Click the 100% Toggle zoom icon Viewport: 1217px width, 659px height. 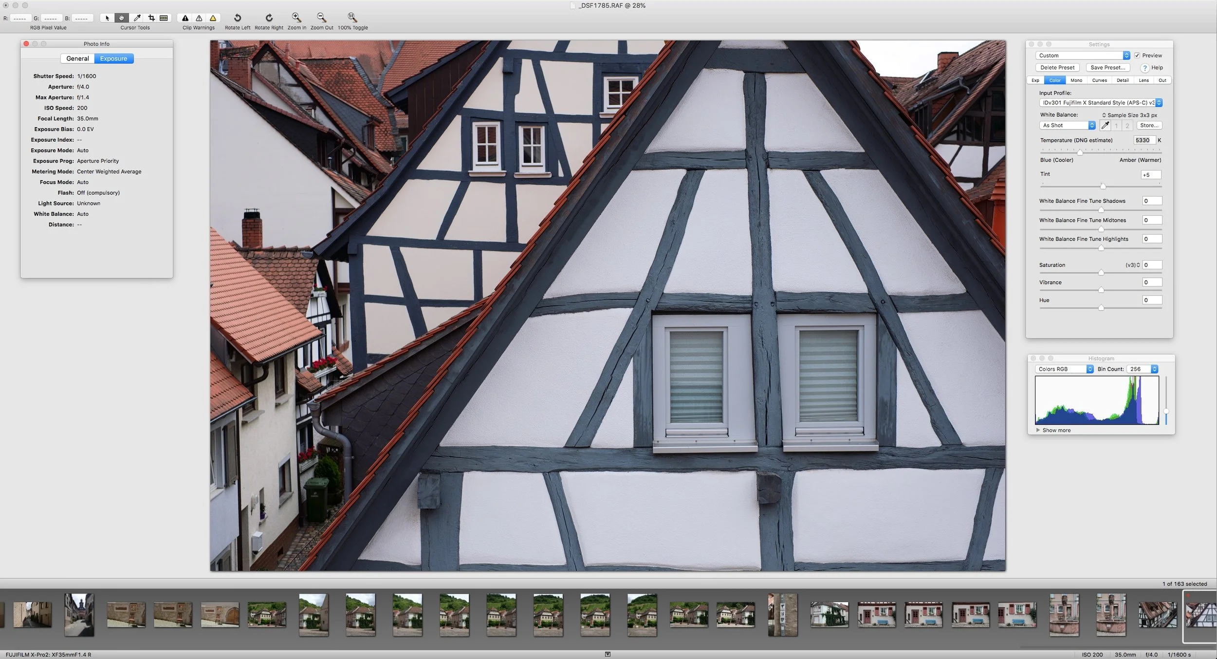352,18
